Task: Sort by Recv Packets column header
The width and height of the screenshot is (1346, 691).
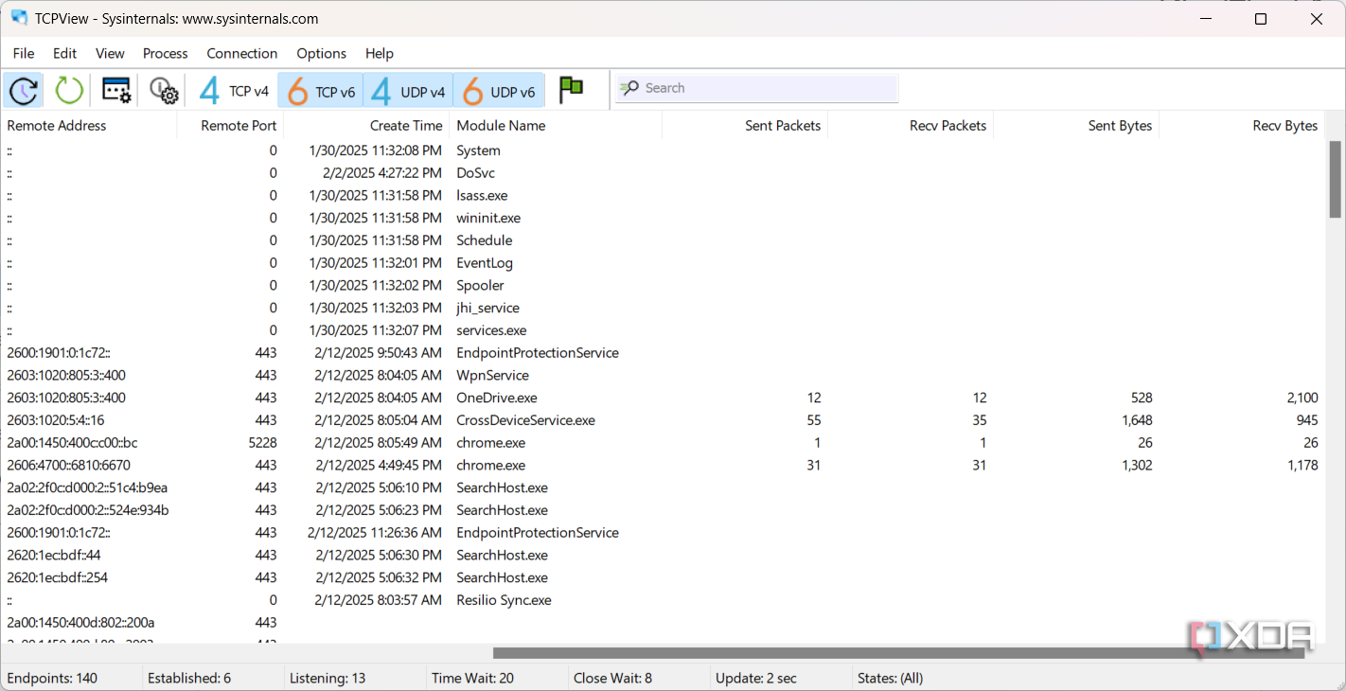Action: (911, 125)
